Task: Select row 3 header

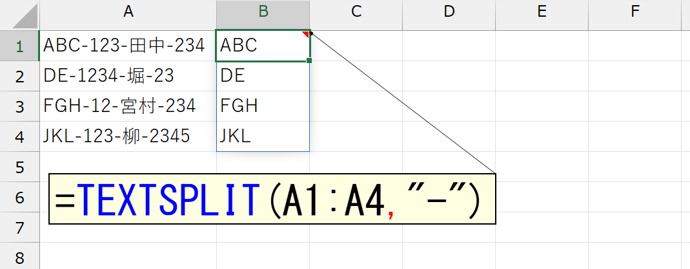Action: (x=19, y=106)
